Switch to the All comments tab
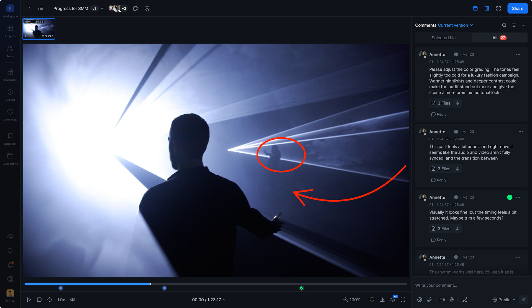Image resolution: width=532 pixels, height=308 pixels. [499, 38]
